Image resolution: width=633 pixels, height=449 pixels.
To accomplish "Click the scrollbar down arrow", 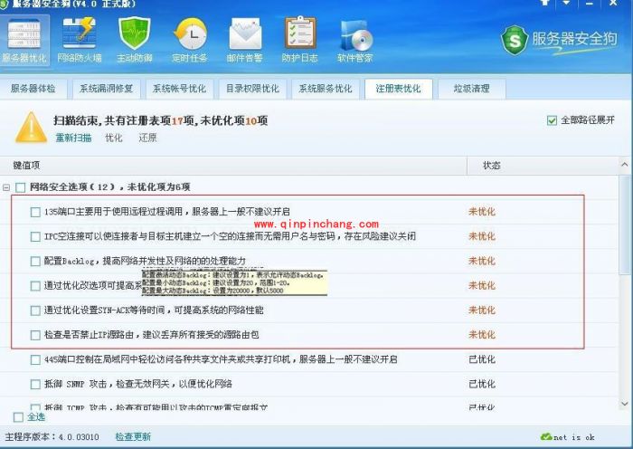I will point(625,404).
